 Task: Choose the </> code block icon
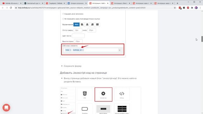[x=122, y=94]
